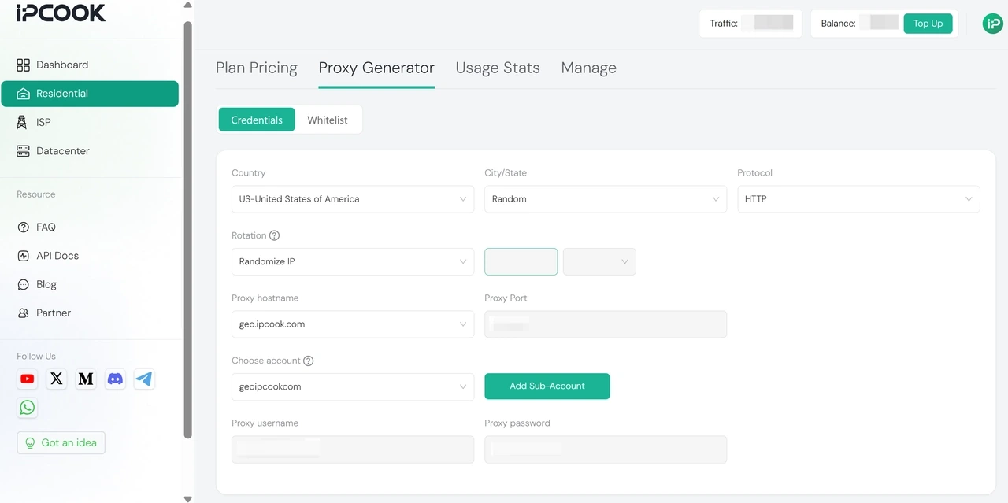Click the ISP tower icon
Viewport: 1008px width, 503px height.
22,122
